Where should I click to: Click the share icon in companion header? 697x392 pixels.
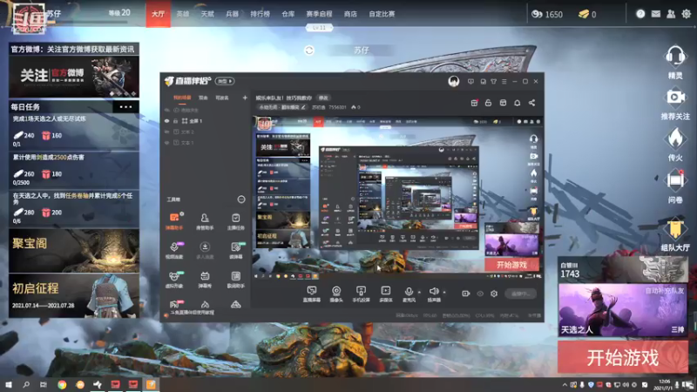click(x=531, y=103)
